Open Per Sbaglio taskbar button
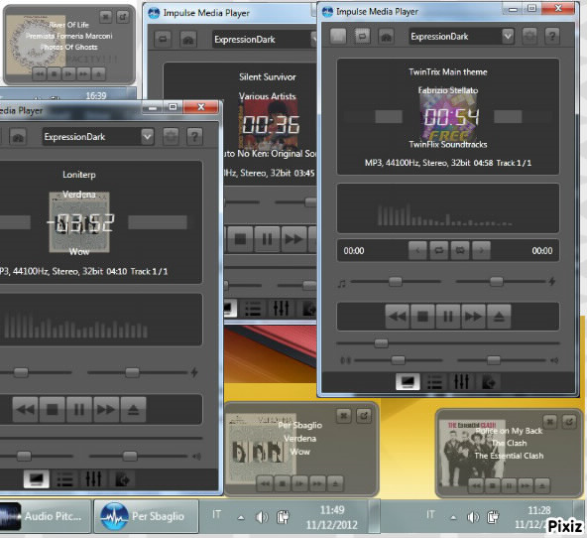Viewport: 587px width, 538px height. (x=146, y=516)
